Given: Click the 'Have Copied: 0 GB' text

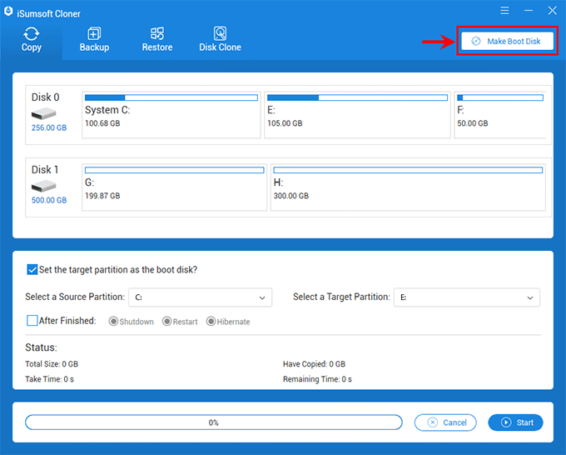Looking at the screenshot, I should click(x=314, y=364).
